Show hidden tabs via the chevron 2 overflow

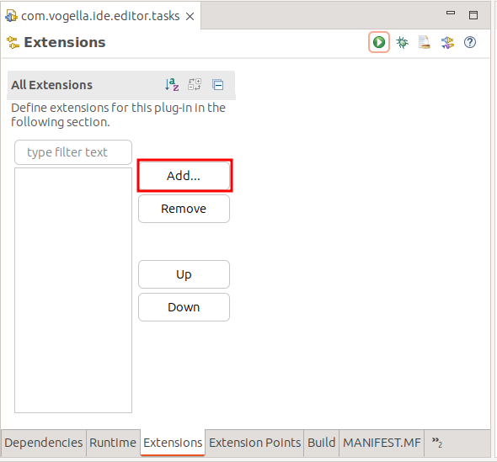[437, 442]
